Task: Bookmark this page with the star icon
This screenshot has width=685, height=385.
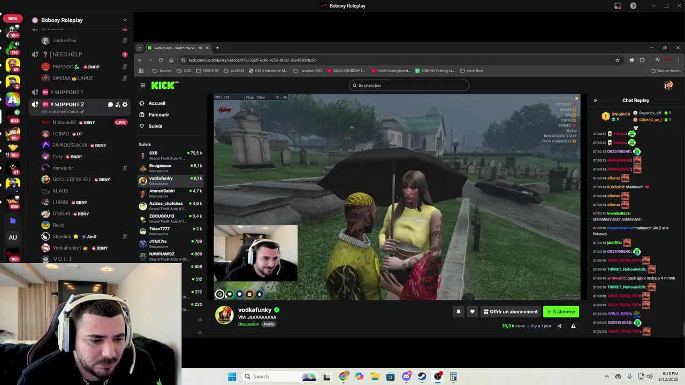Action: 617,60
